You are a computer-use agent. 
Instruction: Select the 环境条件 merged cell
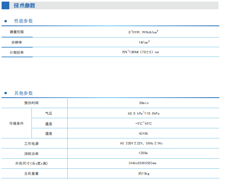pos(17,123)
